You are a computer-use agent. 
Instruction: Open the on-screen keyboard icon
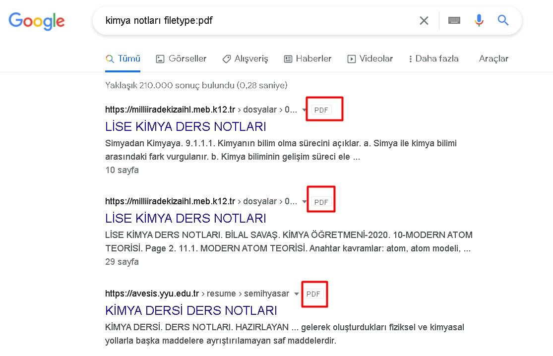click(x=454, y=20)
